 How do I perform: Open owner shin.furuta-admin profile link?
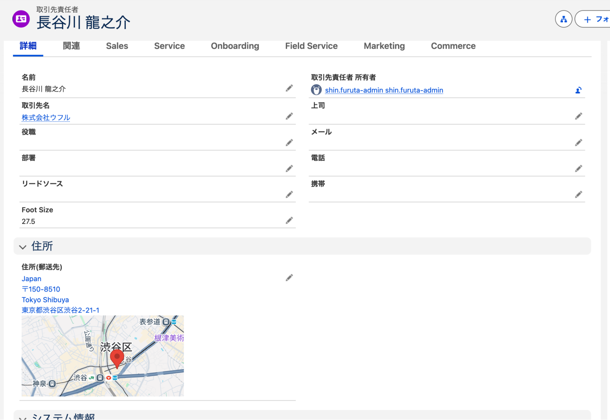[384, 90]
